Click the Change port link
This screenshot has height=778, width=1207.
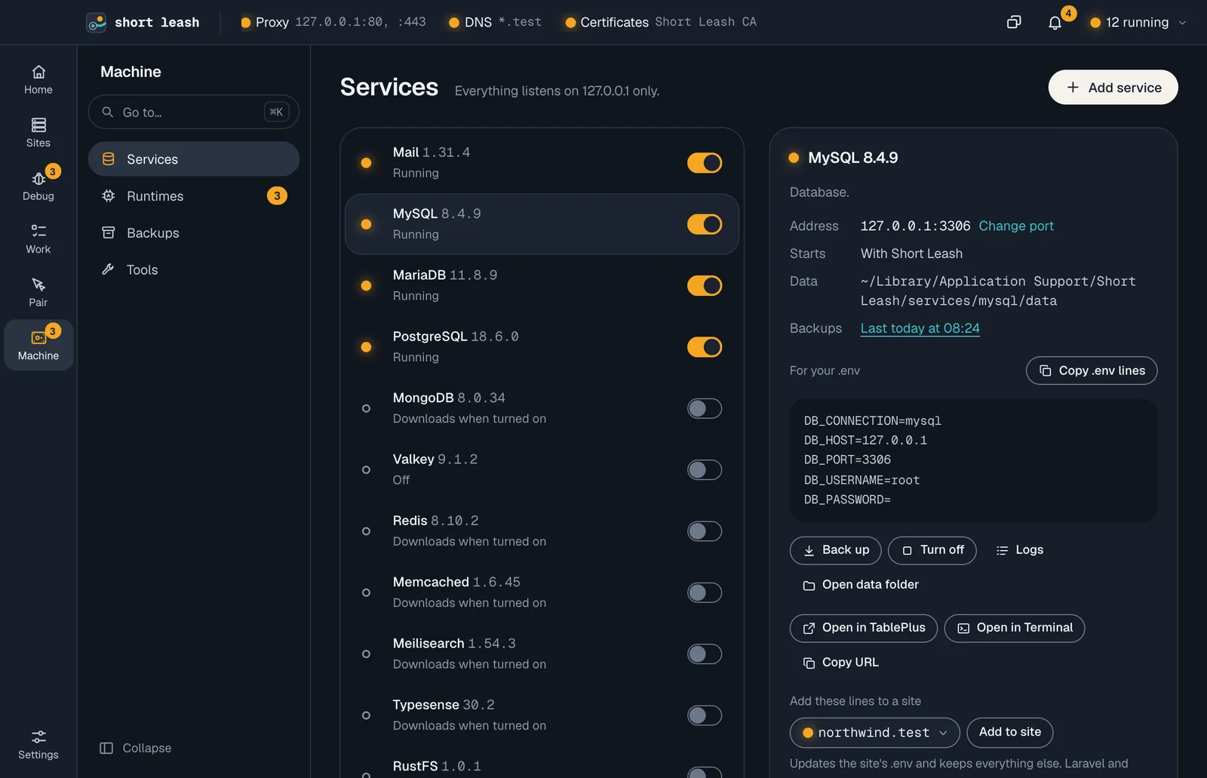click(1016, 226)
